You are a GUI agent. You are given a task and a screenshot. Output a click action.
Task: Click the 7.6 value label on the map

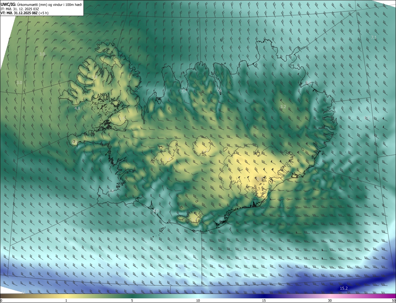219,90
